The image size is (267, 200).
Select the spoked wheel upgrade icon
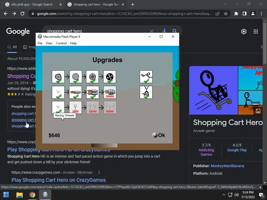(93, 77)
